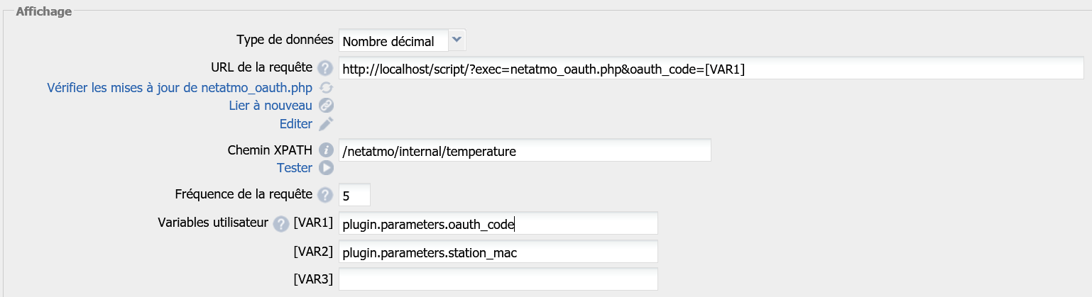1092x297 pixels.
Task: Click the [VAR1] oauth_code input field
Action: point(498,224)
